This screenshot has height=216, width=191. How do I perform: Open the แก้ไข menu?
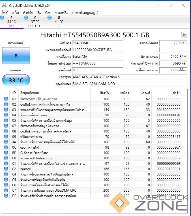(15, 12)
